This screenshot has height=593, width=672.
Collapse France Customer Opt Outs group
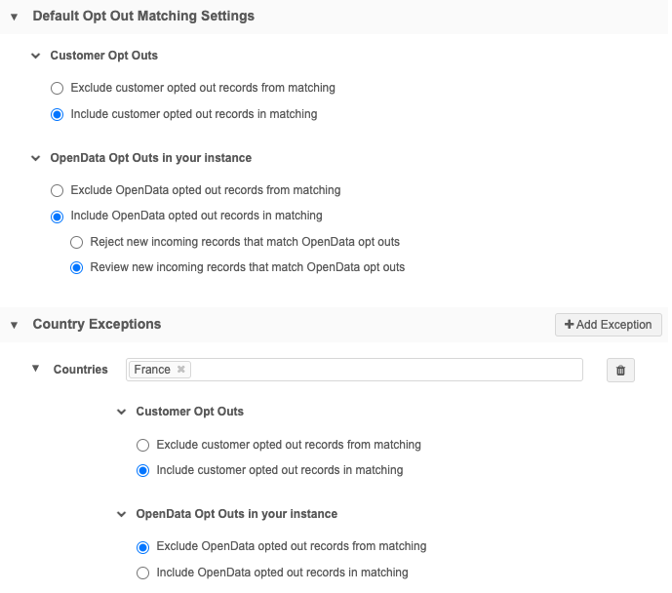click(x=122, y=413)
